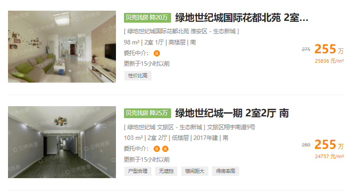The height and width of the screenshot is (195, 355).
Task: Open the first listing's living room photo
Action: click(62, 47)
